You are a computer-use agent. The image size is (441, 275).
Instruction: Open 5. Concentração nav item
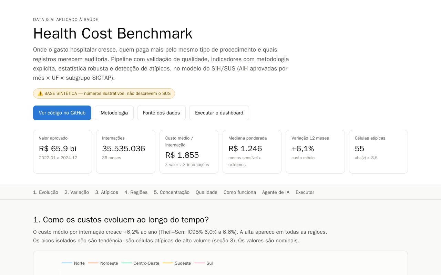click(172, 192)
